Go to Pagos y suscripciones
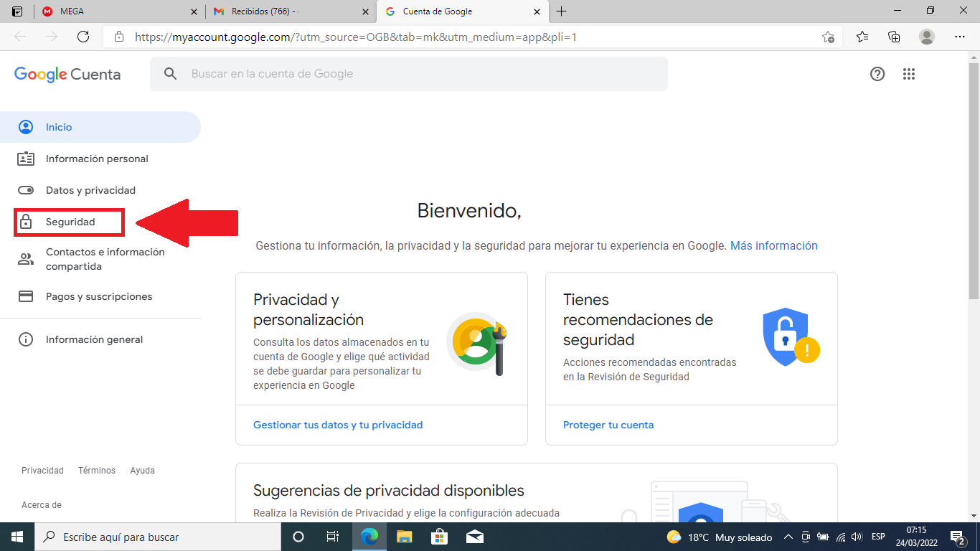Screen dimensions: 980x551 (99, 296)
